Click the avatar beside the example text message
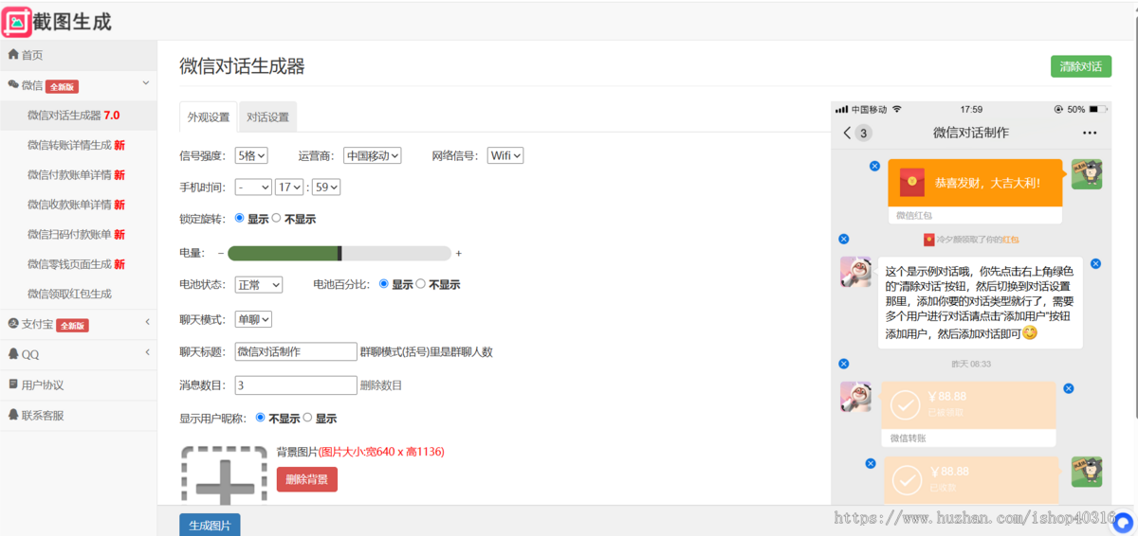 (x=855, y=272)
